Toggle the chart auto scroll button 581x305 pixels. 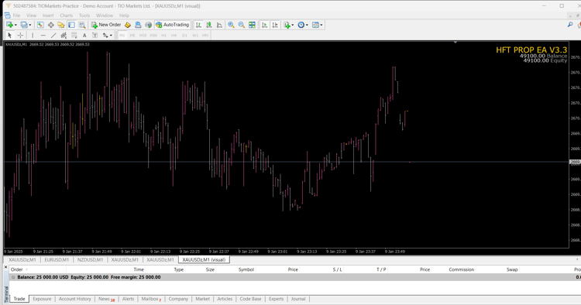pyautogui.click(x=265, y=25)
